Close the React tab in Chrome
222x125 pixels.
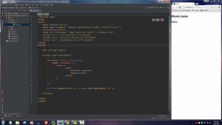(193, 4)
